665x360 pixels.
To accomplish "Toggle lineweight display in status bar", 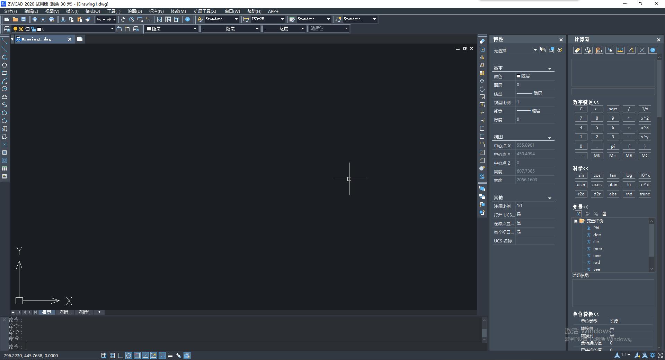I will [x=170, y=356].
